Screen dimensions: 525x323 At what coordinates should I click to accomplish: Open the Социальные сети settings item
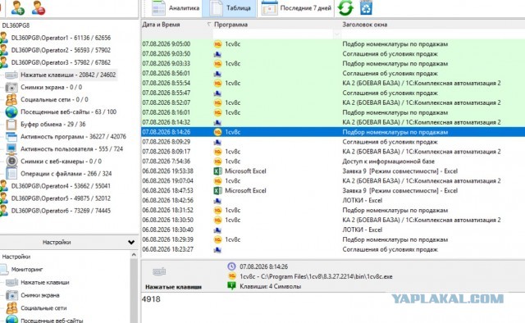43,308
